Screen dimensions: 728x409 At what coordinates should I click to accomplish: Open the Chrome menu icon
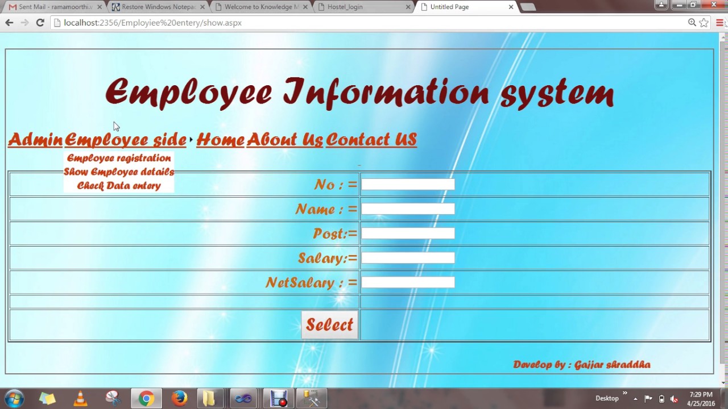point(720,23)
